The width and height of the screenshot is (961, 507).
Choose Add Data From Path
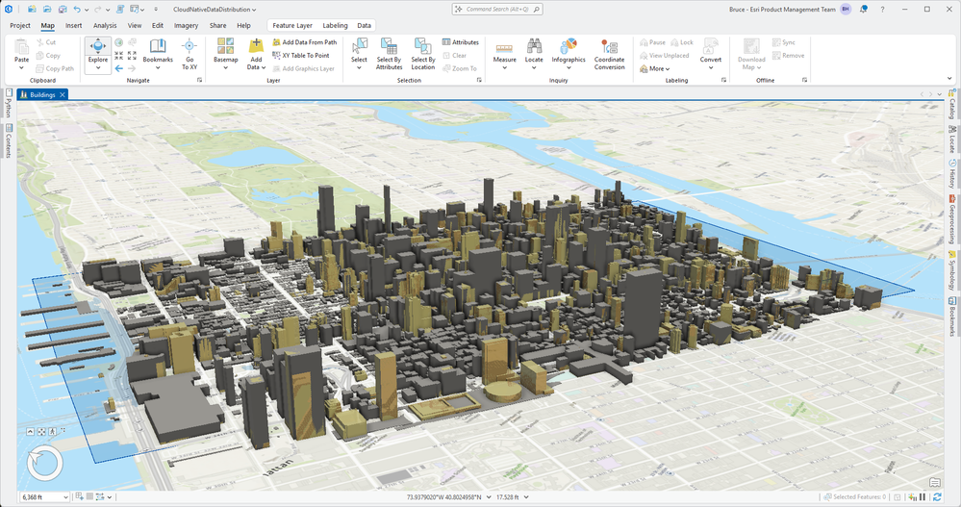[305, 42]
